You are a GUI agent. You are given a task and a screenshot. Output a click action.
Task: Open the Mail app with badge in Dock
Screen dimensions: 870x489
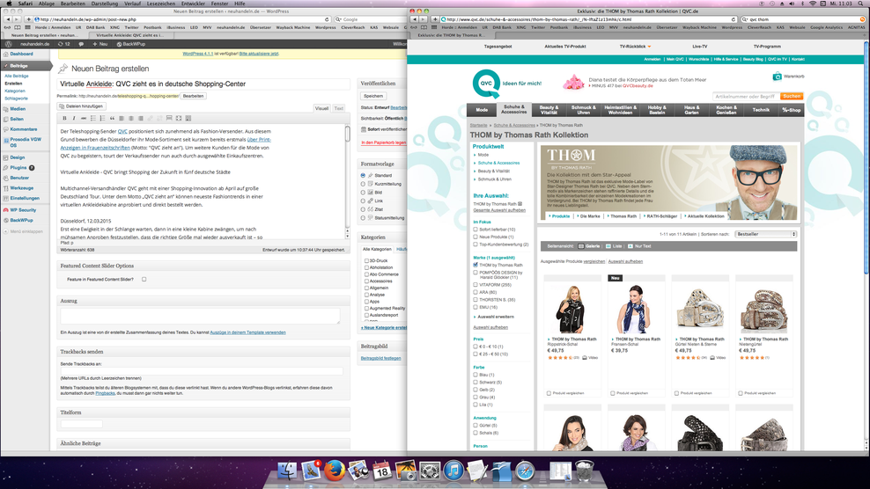coord(311,471)
